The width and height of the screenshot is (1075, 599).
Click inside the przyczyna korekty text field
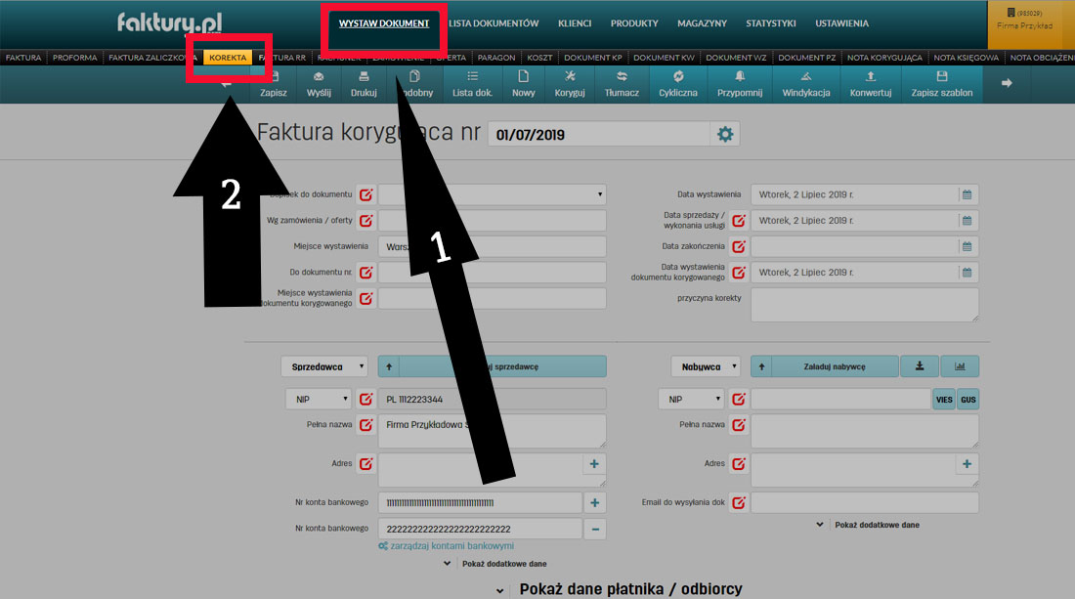pos(864,305)
